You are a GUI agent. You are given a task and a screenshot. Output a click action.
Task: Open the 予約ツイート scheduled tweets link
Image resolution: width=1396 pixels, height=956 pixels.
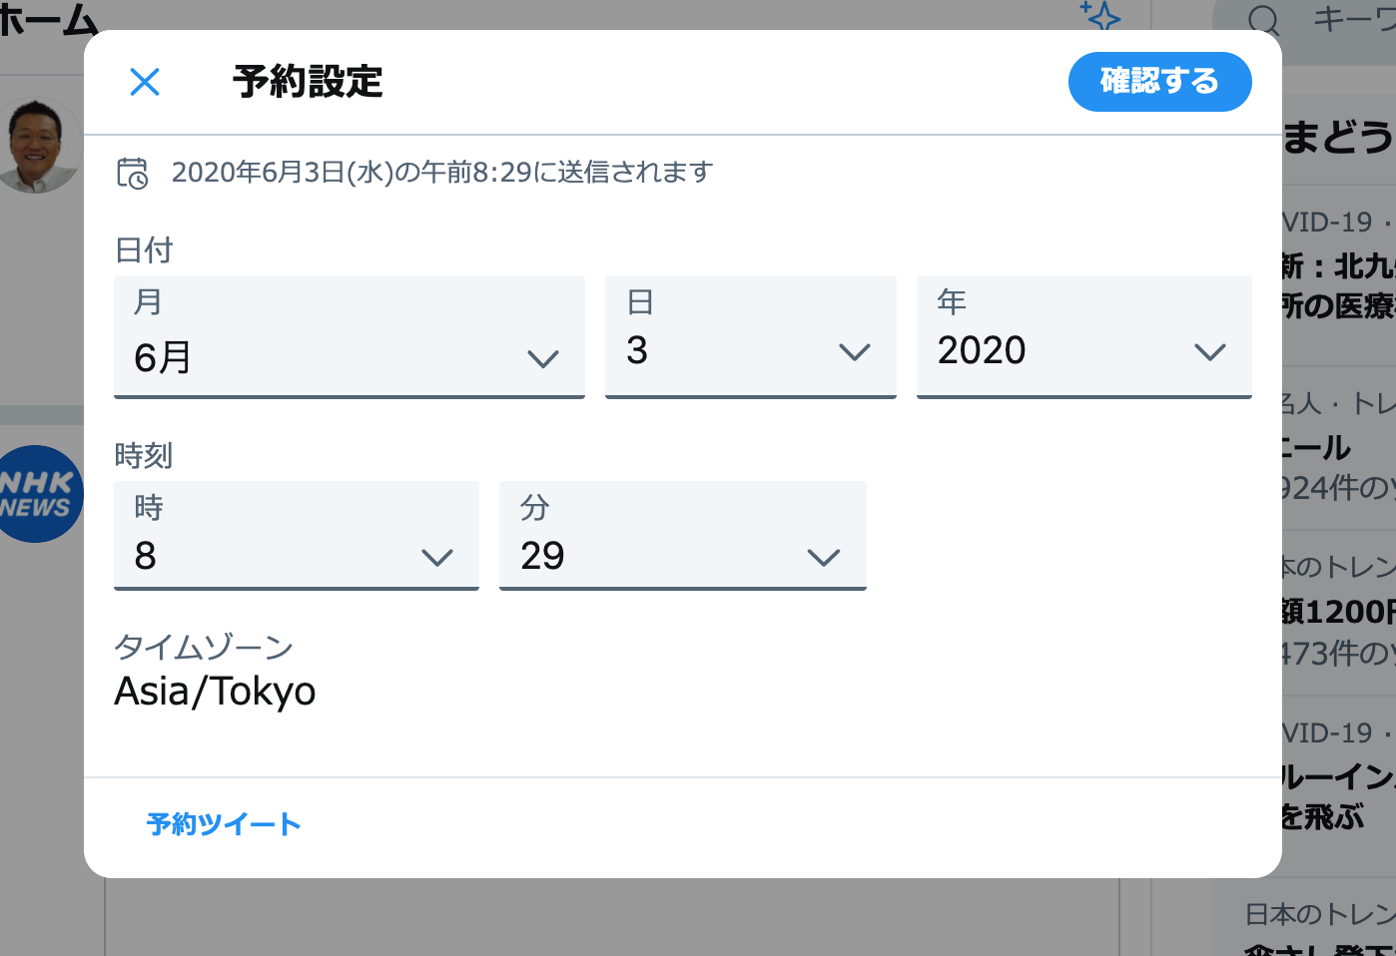tap(224, 823)
